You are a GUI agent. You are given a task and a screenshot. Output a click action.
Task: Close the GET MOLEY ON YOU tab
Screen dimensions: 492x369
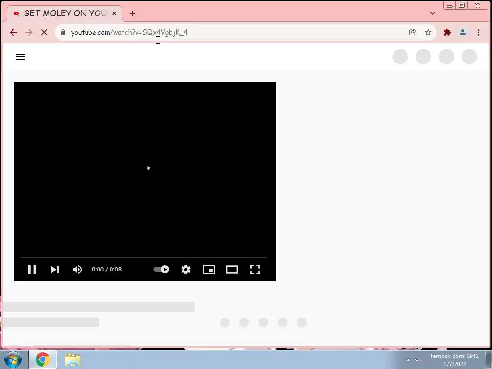(114, 13)
